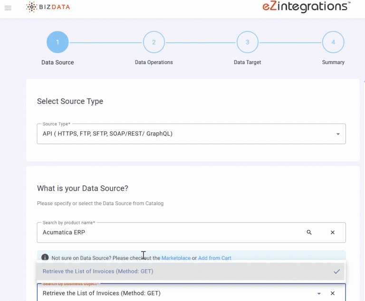Expand the Source Type dropdown arrow
The height and width of the screenshot is (301, 365).
(338, 134)
